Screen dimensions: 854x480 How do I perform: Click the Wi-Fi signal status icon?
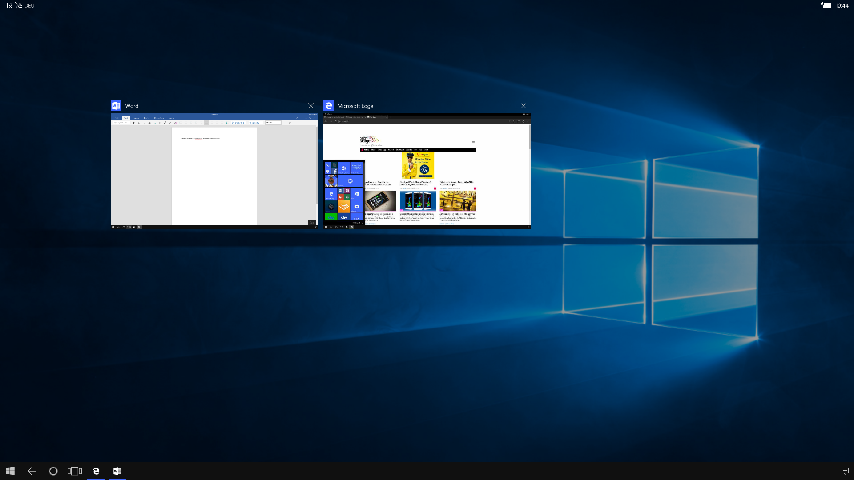coord(19,5)
